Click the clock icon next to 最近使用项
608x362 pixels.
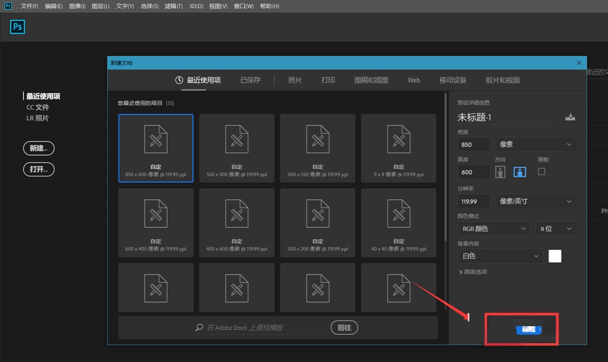coord(180,80)
